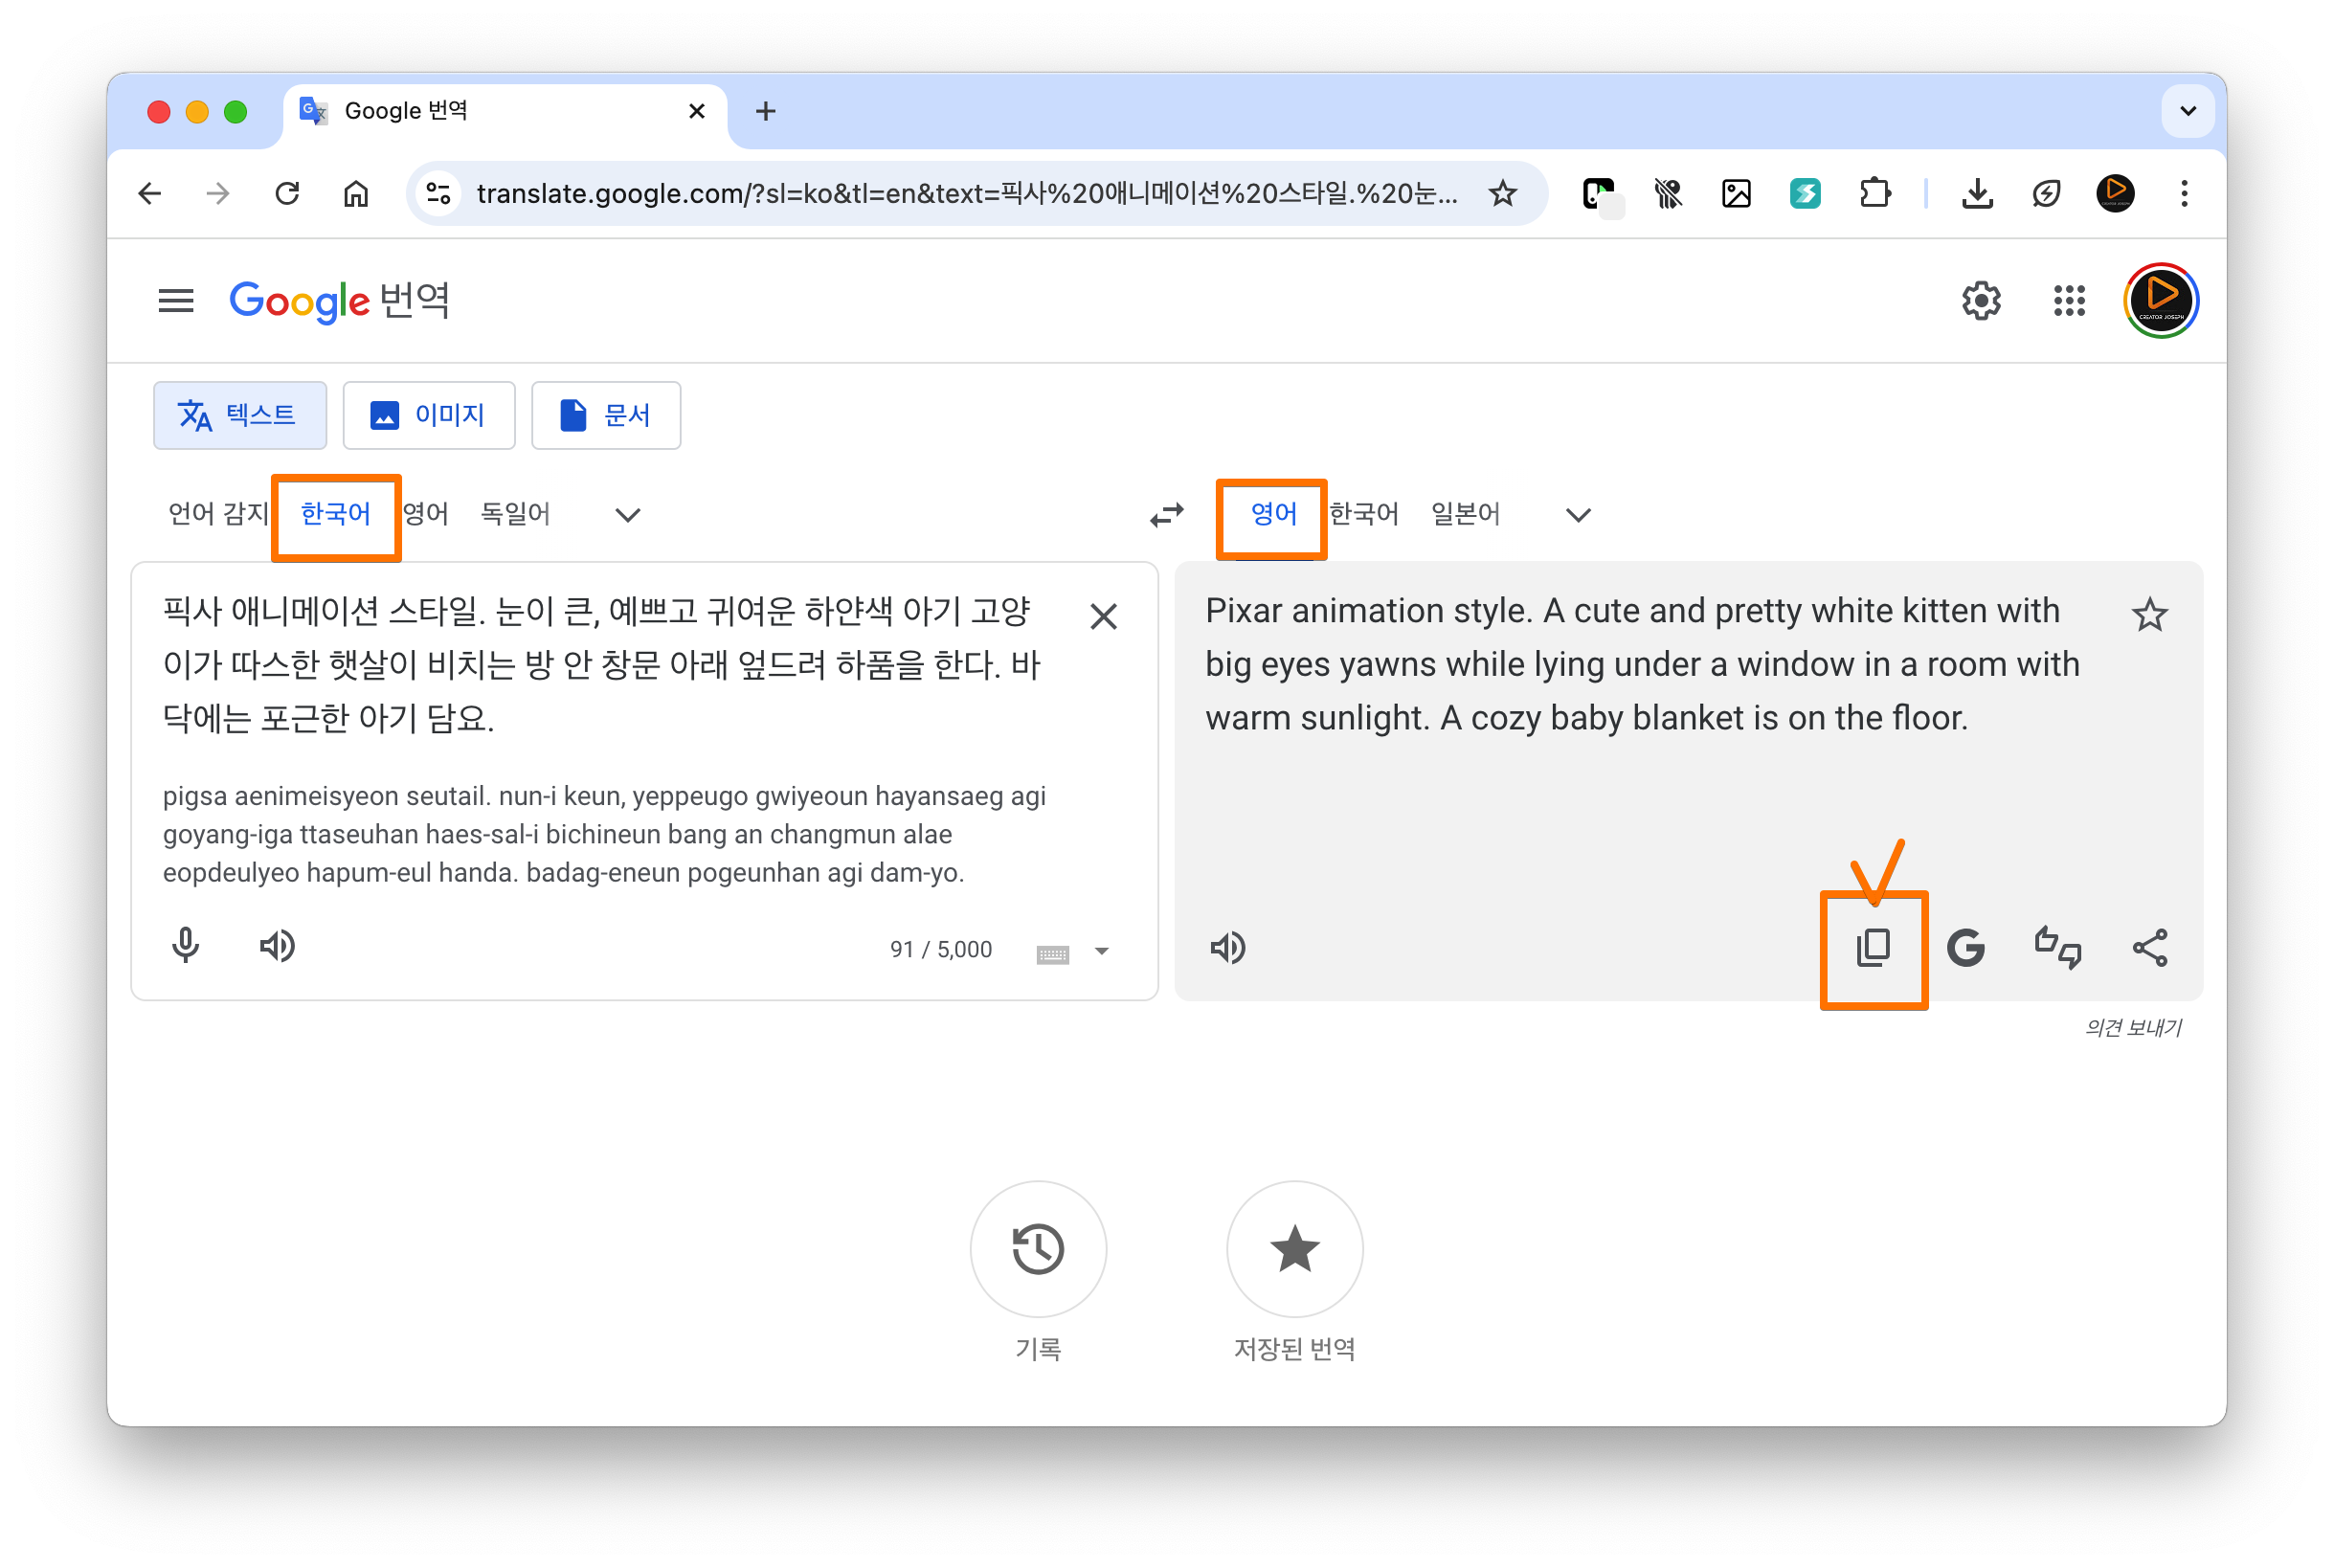2334x1568 pixels.
Task: Share the translation result
Action: pyautogui.click(x=2149, y=947)
